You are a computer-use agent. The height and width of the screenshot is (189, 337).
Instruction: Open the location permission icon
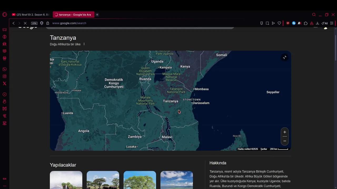pos(42,23)
